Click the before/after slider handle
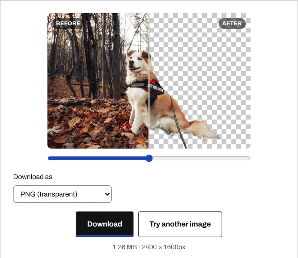The width and height of the screenshot is (298, 258). point(149,158)
